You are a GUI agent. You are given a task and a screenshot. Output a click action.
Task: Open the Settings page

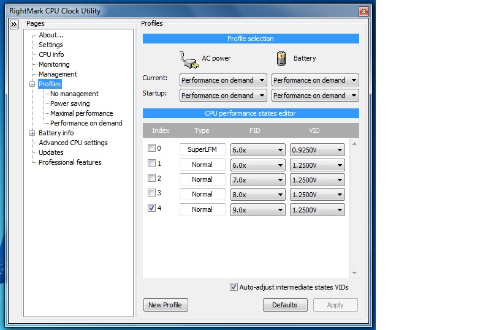[51, 45]
